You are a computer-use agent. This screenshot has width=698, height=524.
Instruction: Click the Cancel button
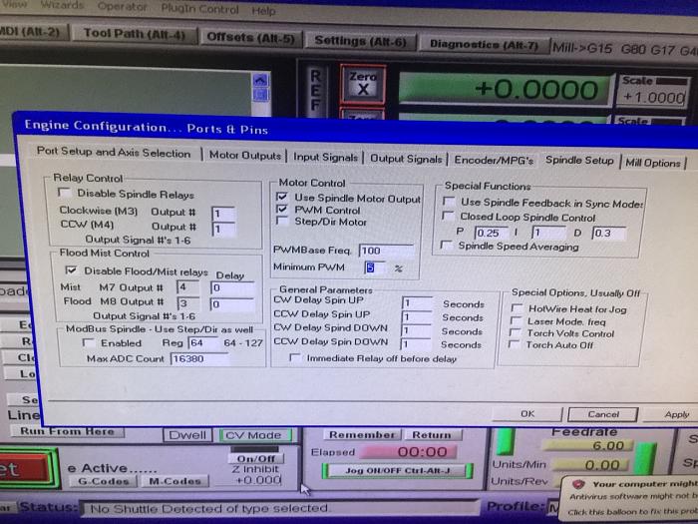(x=602, y=413)
